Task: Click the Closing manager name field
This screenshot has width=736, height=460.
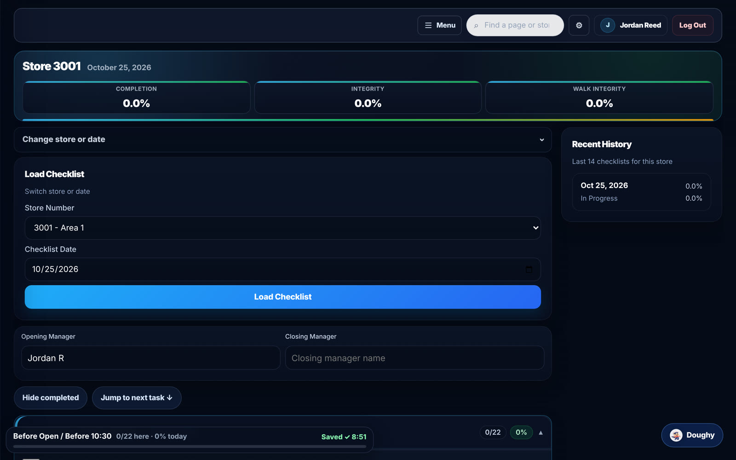Action: click(x=414, y=358)
